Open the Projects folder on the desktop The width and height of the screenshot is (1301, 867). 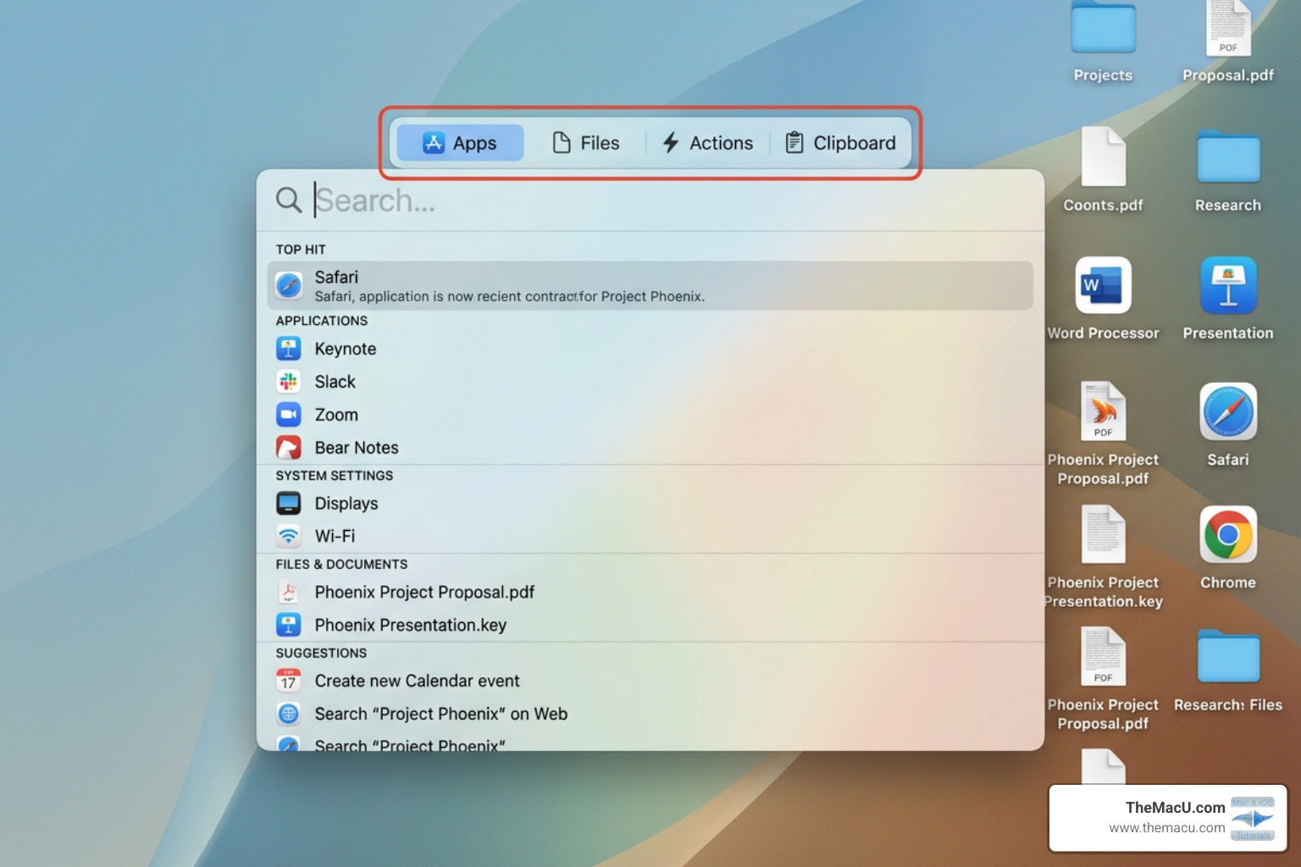[x=1103, y=30]
